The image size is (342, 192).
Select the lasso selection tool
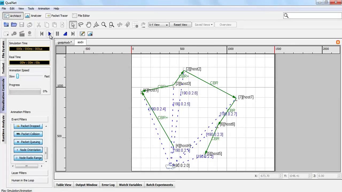pyautogui.click(x=81, y=25)
